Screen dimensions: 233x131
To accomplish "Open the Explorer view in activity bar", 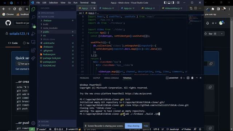I will 33,9.
